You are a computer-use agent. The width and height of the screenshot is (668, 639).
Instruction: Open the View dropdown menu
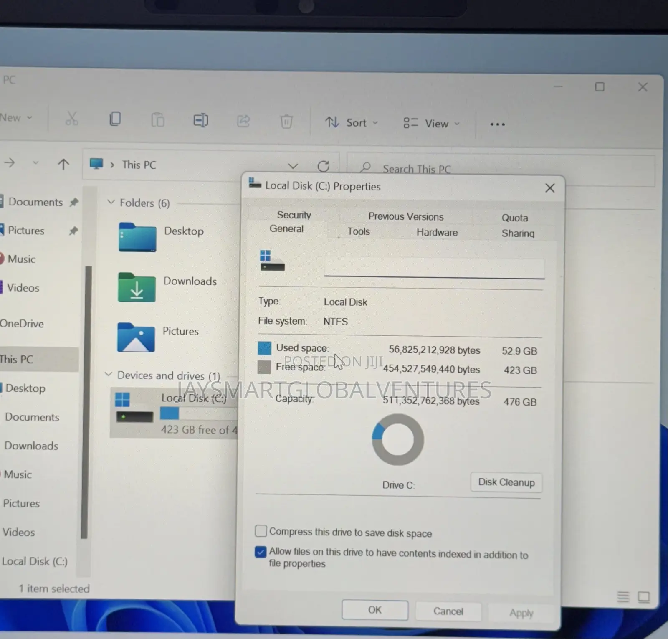432,123
